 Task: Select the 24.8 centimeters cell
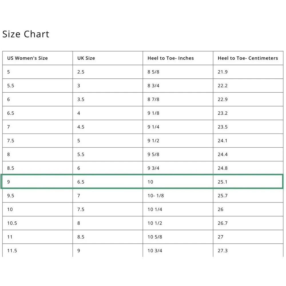point(248,168)
